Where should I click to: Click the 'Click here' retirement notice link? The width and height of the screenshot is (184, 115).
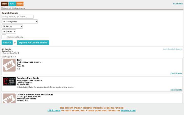point(54,111)
